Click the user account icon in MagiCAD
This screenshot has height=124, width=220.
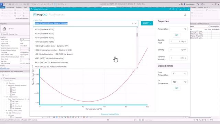click(185, 14)
